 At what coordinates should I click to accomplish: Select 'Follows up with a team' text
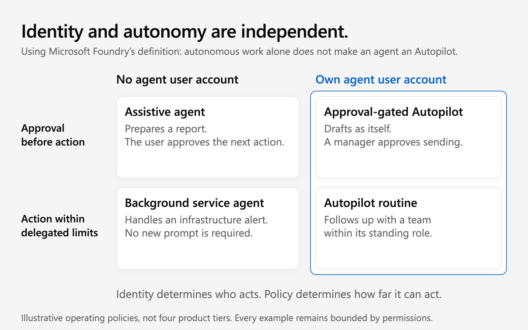point(378,220)
